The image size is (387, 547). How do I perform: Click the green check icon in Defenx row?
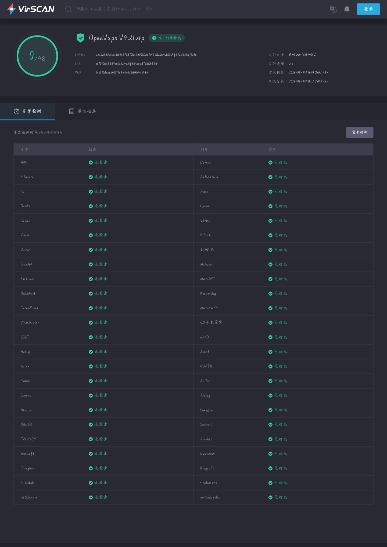[x=270, y=162]
